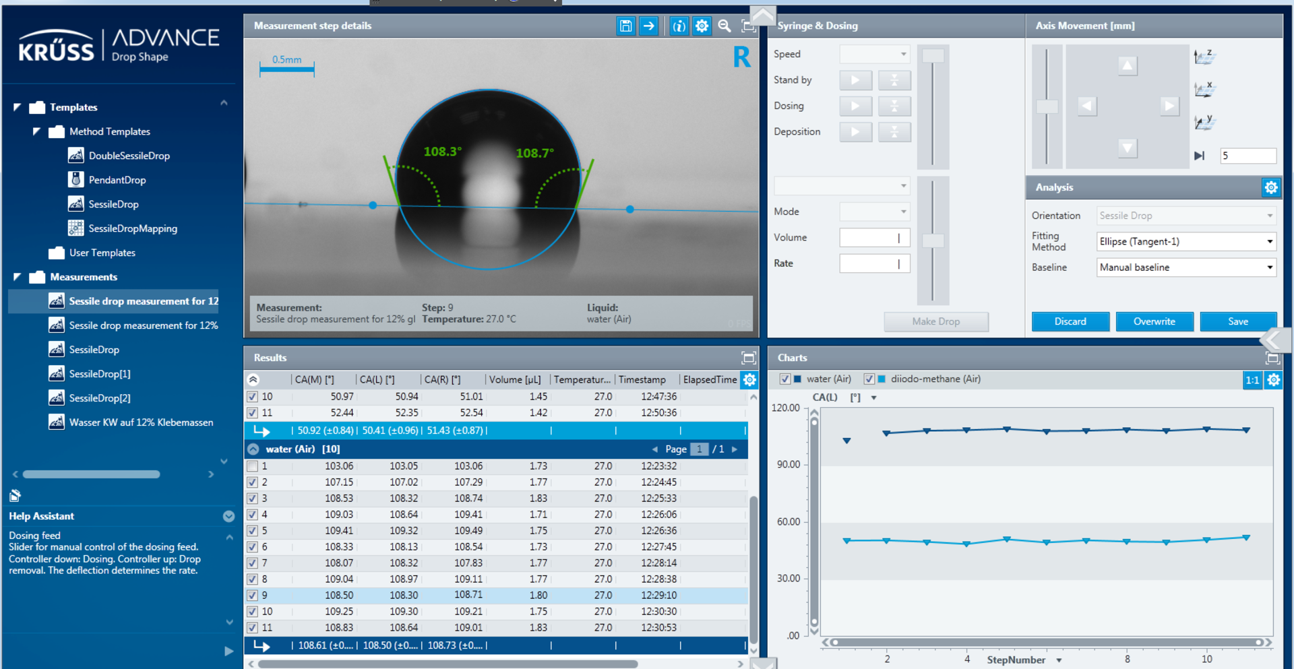
Task: Open the info icon in measurement step toolbar
Action: [679, 26]
